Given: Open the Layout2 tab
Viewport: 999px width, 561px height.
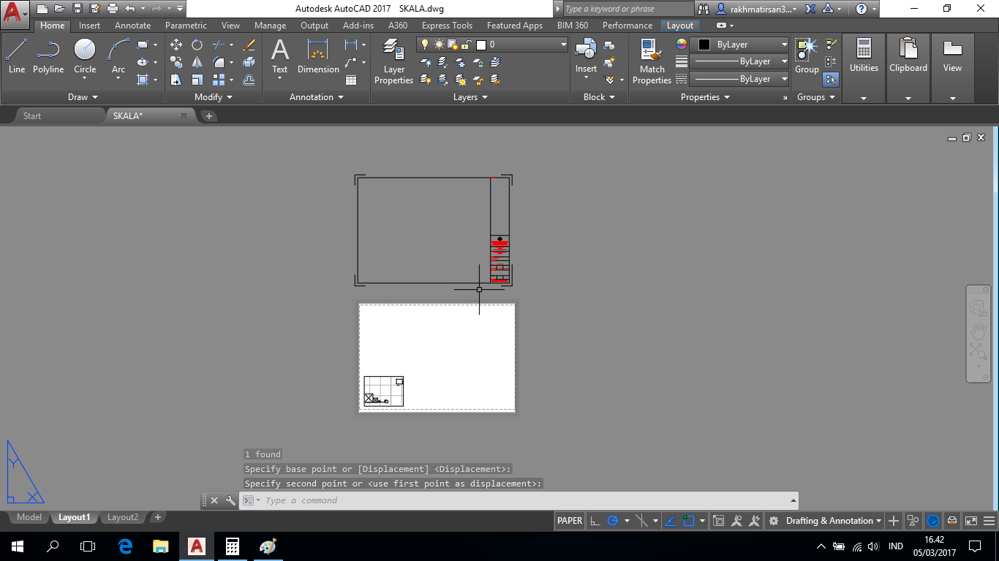Looking at the screenshot, I should tap(122, 517).
